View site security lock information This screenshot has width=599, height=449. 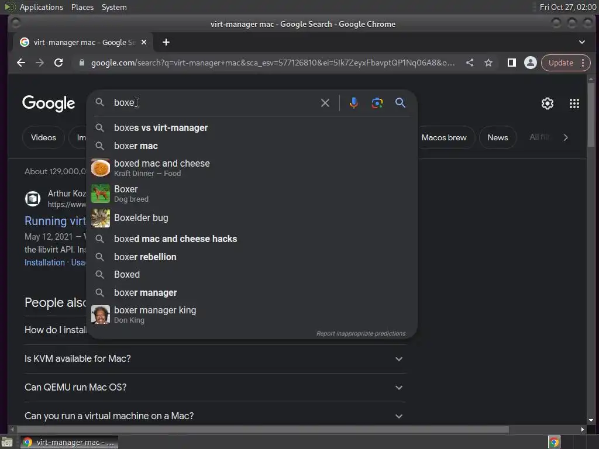(81, 63)
